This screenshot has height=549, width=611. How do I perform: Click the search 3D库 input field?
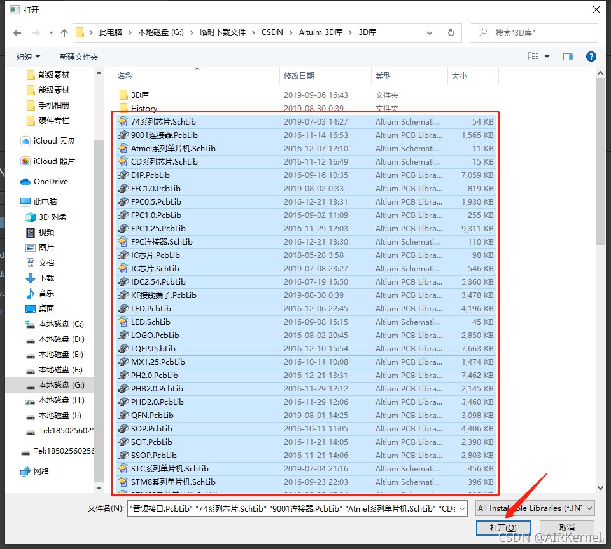pyautogui.click(x=534, y=32)
